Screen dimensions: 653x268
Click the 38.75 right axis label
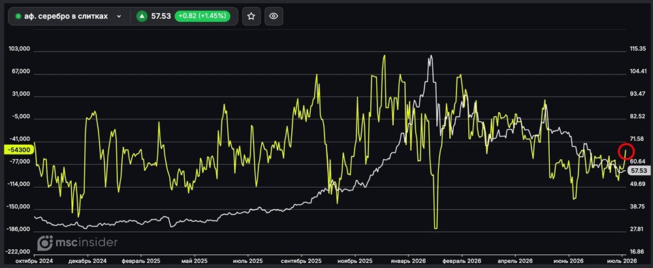(x=637, y=207)
